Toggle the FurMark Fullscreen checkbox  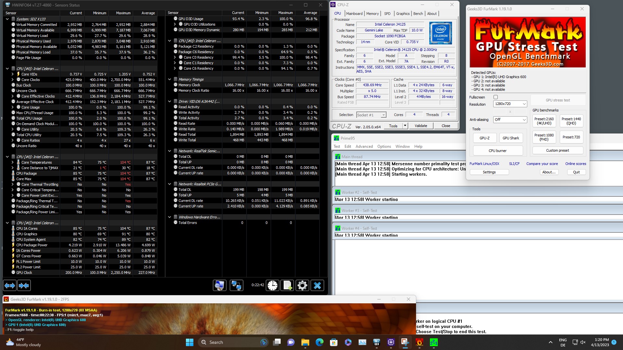point(495,97)
